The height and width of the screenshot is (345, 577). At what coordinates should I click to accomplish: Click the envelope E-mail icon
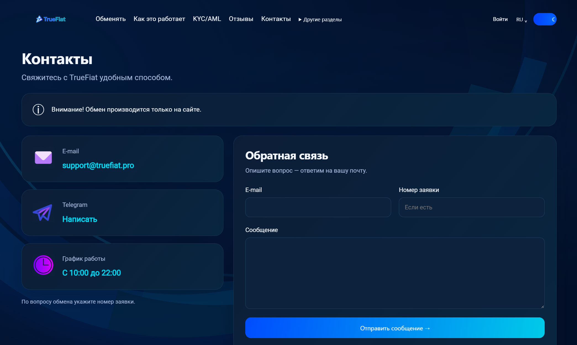point(43,157)
